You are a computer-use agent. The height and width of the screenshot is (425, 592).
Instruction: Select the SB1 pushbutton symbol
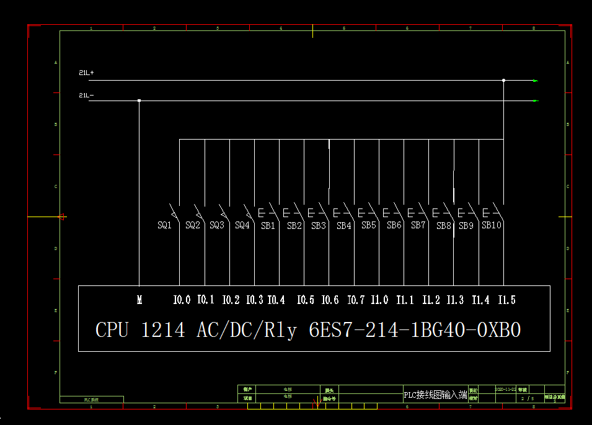(x=269, y=212)
